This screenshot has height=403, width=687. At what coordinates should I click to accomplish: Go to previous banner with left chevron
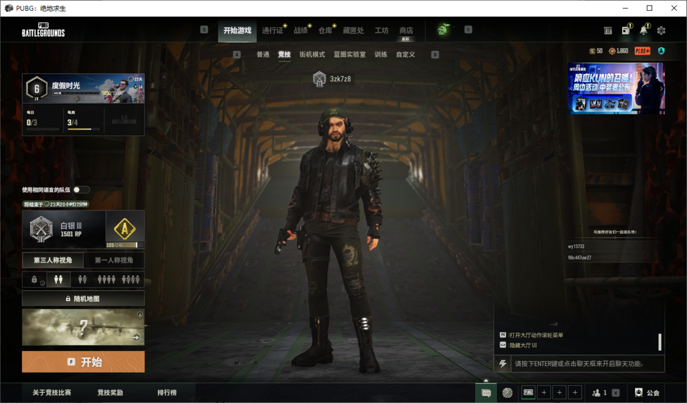point(572,88)
